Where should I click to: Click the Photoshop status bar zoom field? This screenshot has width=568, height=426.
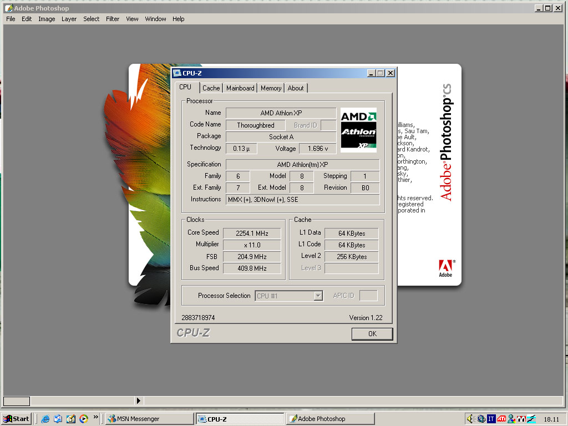point(17,401)
